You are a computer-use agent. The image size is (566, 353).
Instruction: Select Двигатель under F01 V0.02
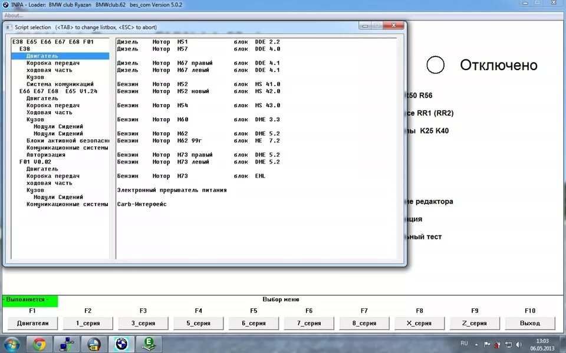click(x=42, y=169)
